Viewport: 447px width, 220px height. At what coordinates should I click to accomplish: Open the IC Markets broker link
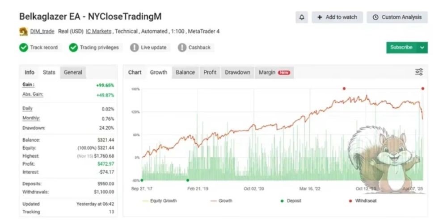click(x=99, y=32)
